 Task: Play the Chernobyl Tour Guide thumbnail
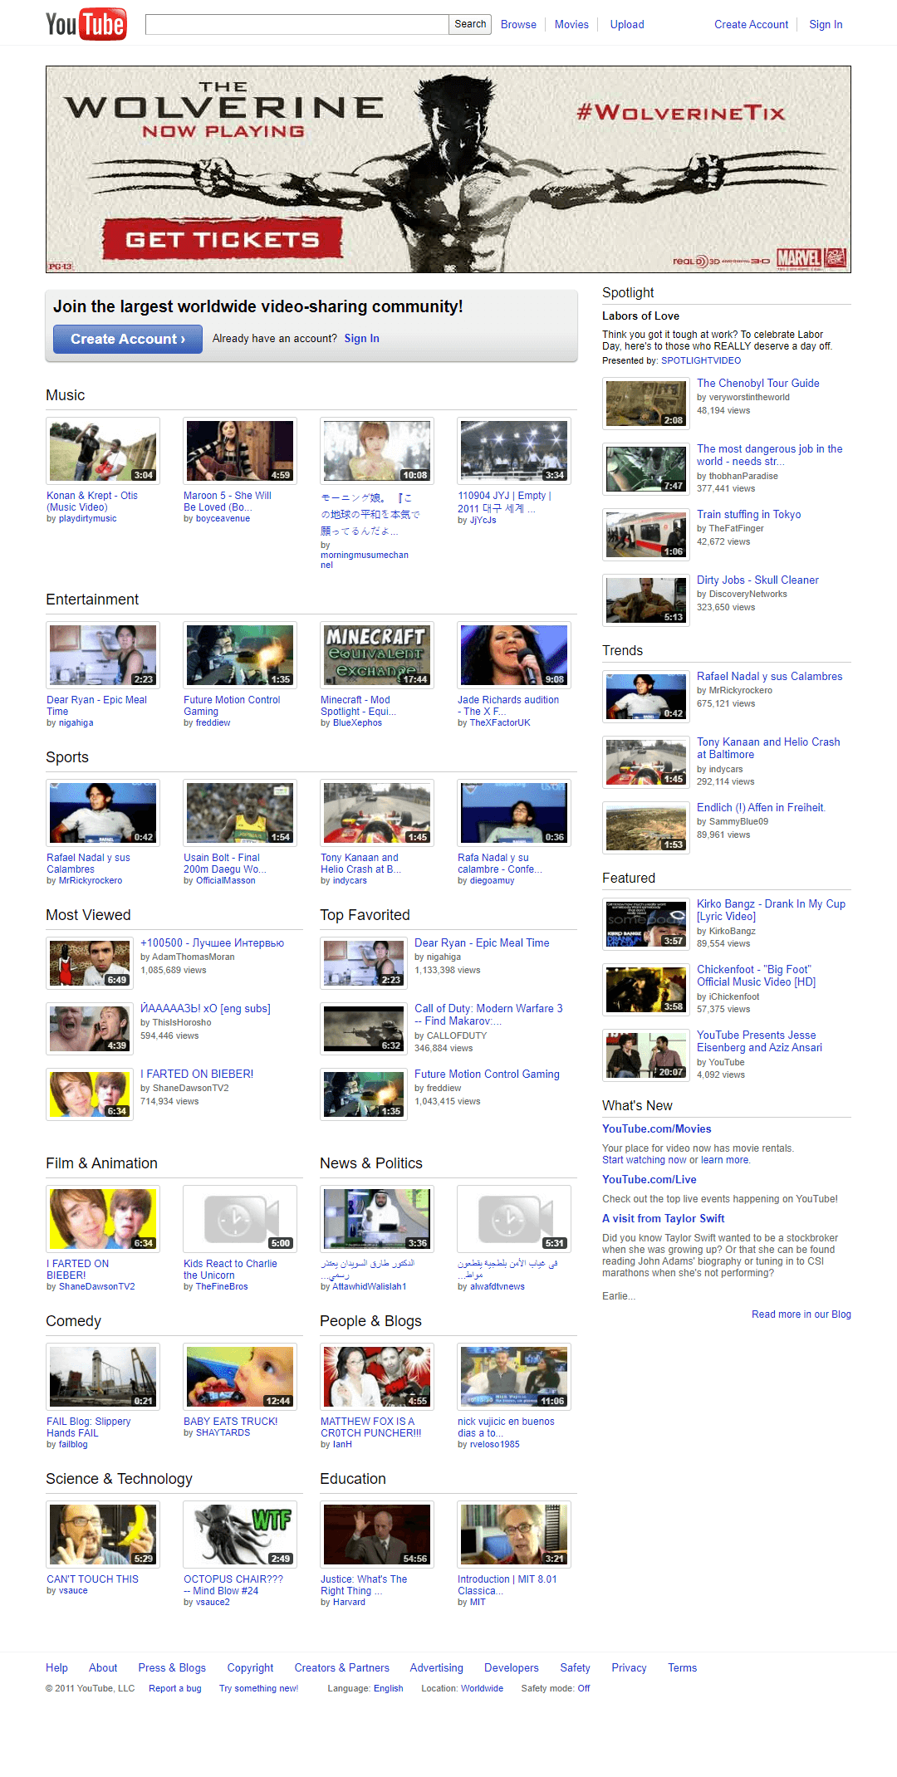[x=645, y=403]
